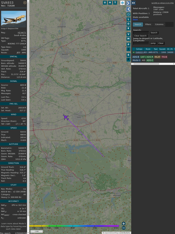Sort table by Route column

(x=148, y=49)
